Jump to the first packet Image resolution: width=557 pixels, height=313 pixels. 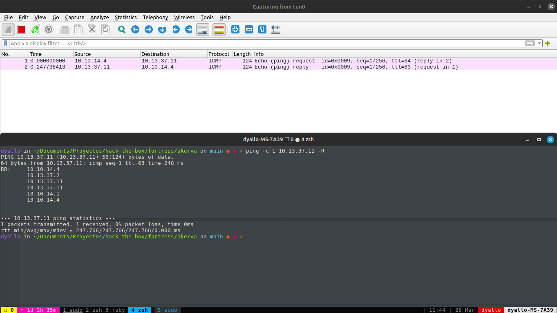[176, 29]
